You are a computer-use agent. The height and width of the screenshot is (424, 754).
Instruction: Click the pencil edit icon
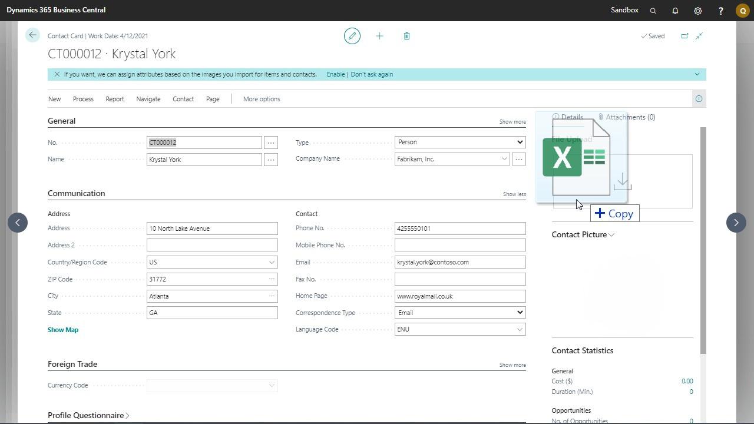coord(352,36)
